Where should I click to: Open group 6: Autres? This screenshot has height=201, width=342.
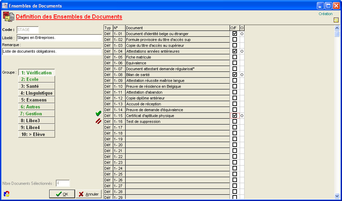pos(37,107)
